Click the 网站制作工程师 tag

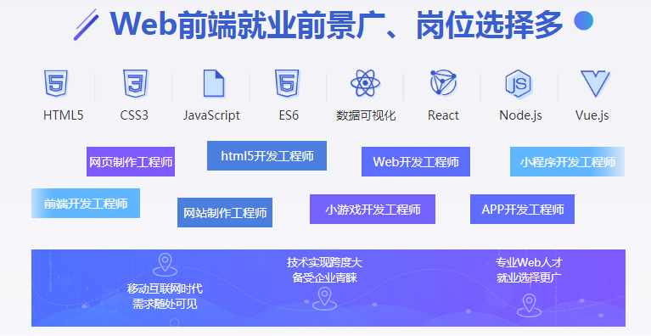[x=225, y=212]
